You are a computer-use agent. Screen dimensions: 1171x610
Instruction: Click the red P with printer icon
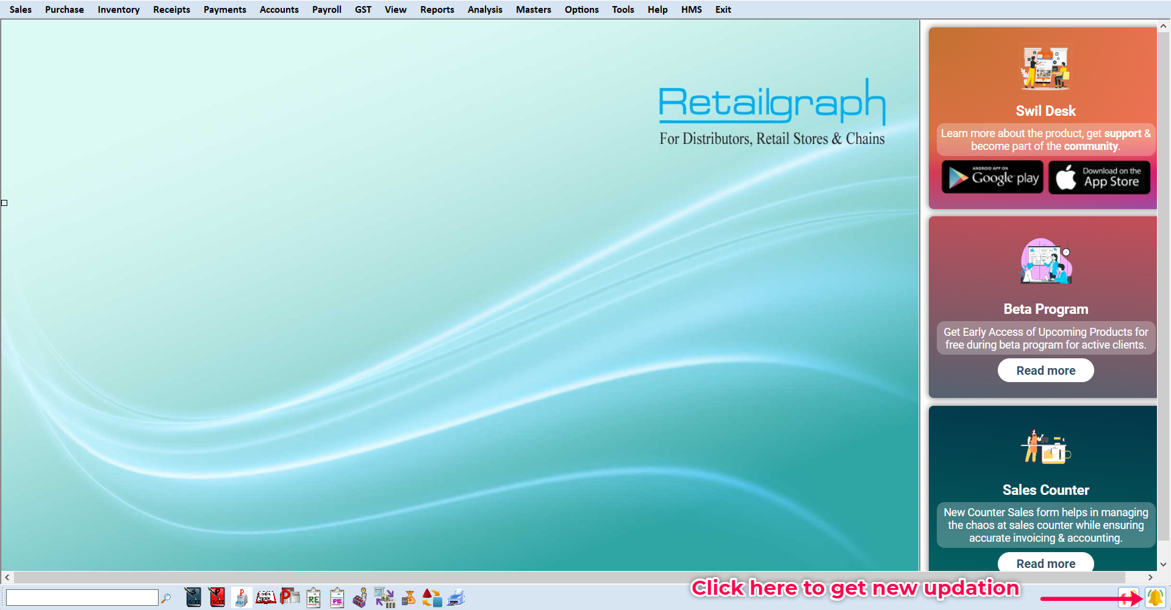click(290, 597)
